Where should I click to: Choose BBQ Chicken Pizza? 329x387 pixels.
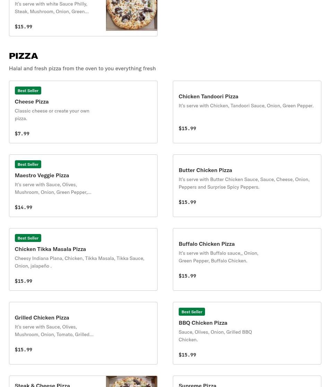coord(247,333)
